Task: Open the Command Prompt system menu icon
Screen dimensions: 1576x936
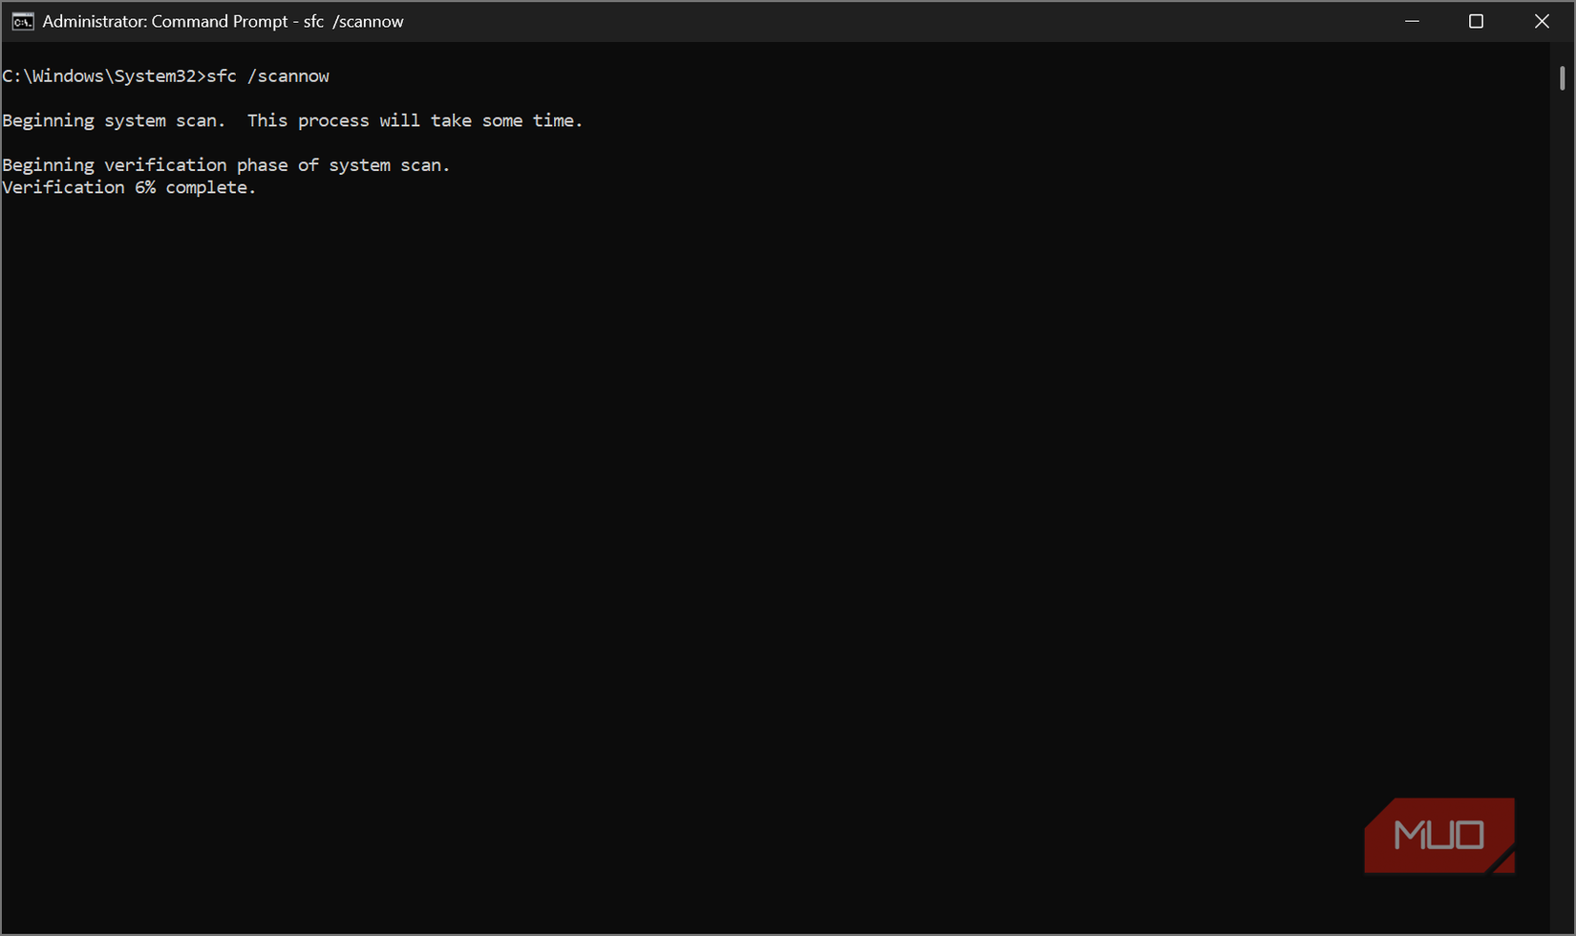Action: (x=22, y=21)
